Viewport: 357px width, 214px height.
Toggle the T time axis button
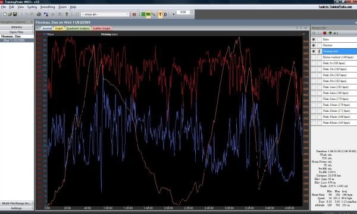pos(160,14)
